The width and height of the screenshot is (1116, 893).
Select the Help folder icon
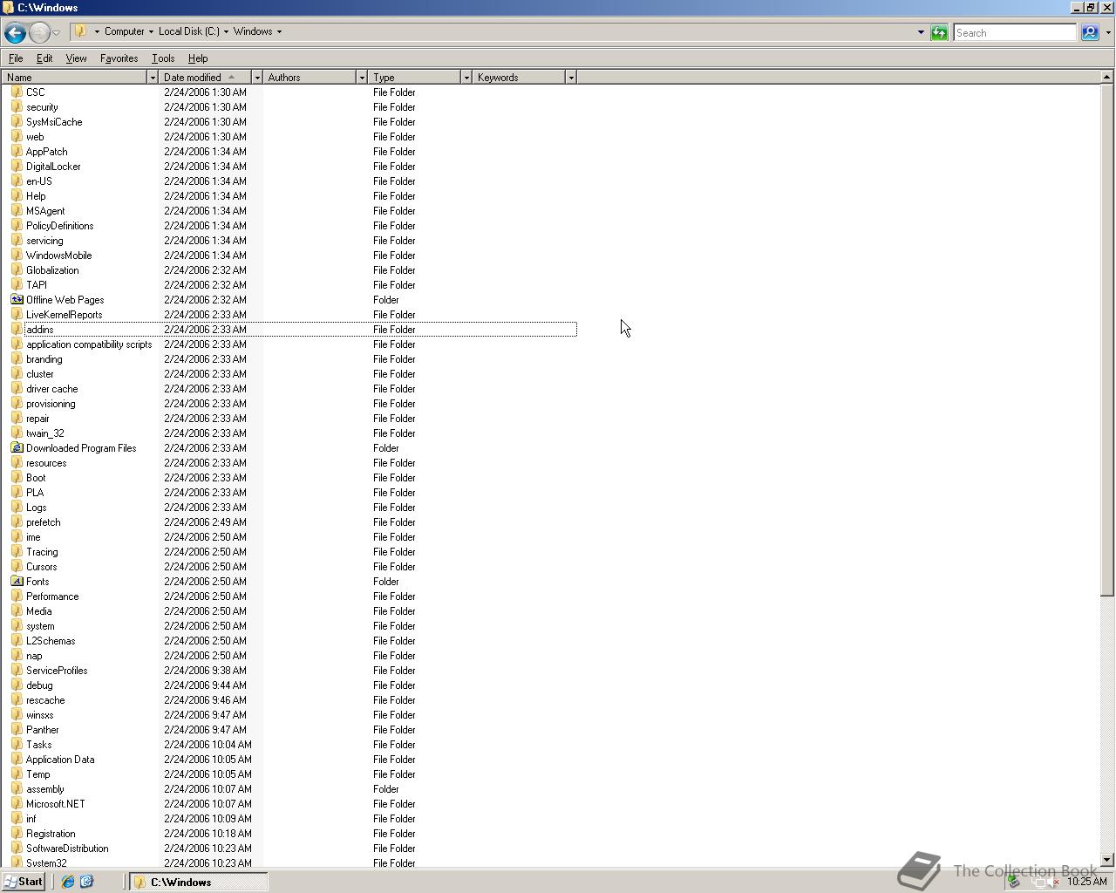click(x=17, y=195)
